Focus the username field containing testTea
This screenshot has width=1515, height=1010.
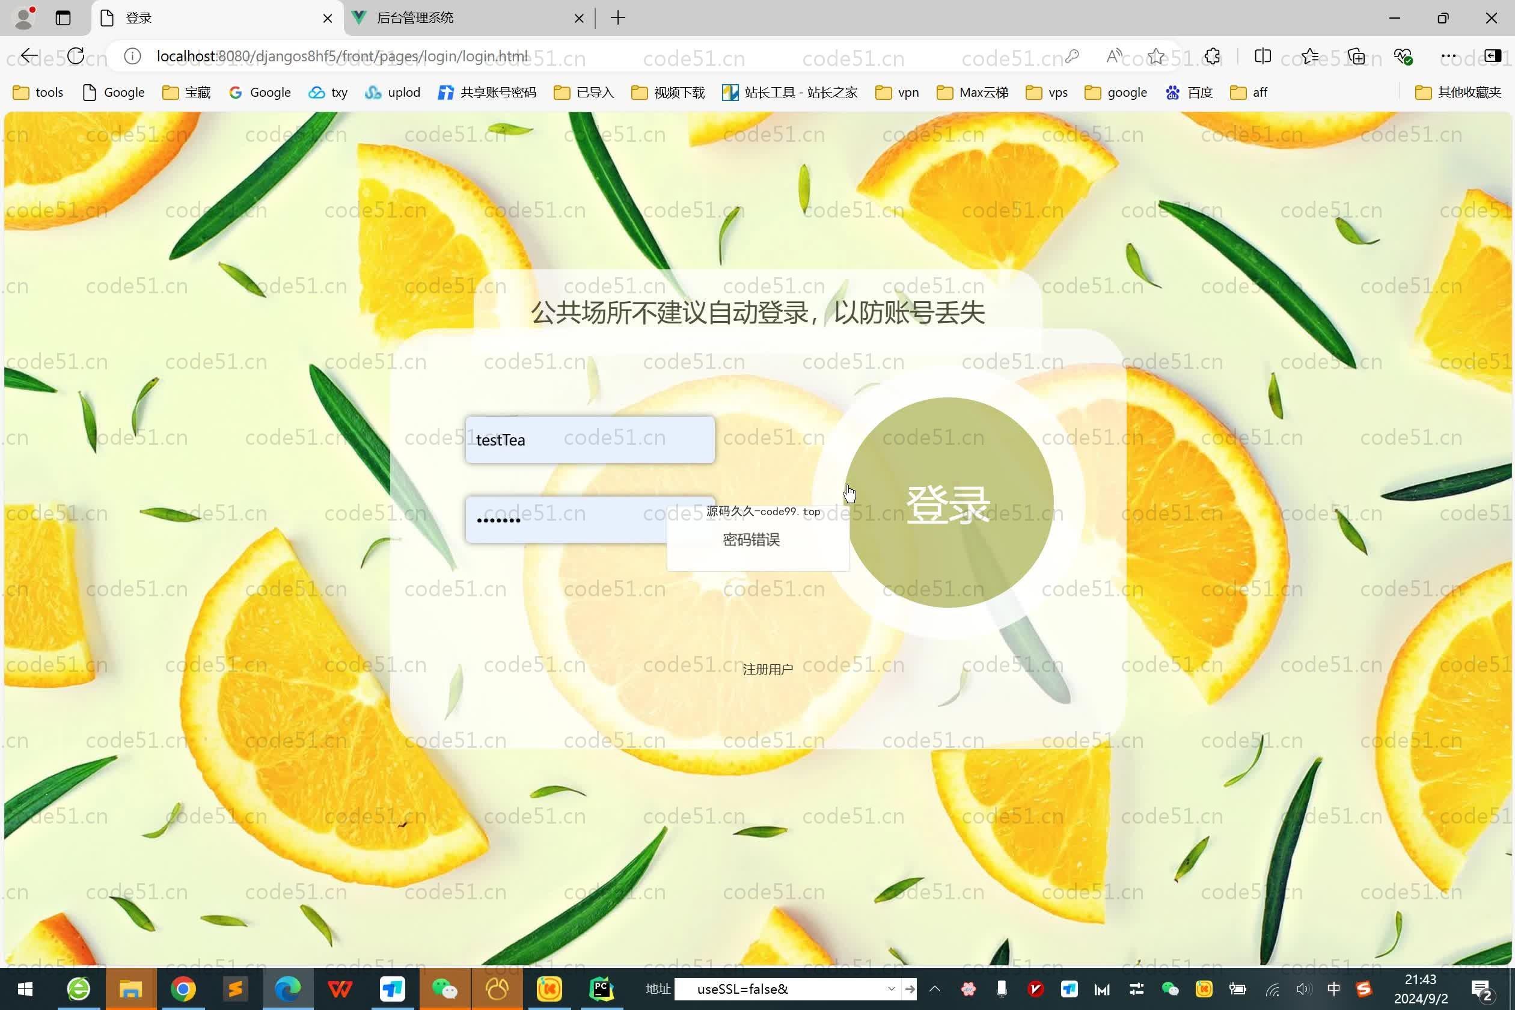click(589, 439)
